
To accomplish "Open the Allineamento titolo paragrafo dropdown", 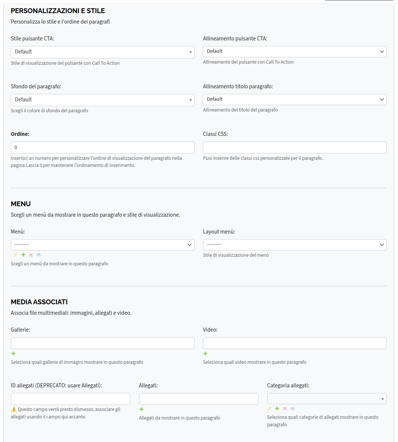I will pos(295,100).
